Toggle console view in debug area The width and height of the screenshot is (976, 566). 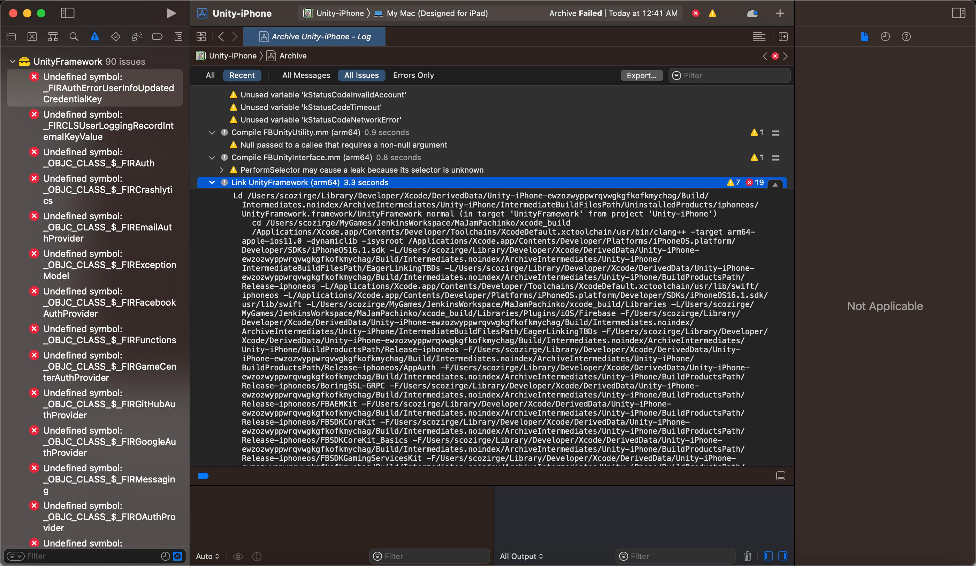click(783, 556)
